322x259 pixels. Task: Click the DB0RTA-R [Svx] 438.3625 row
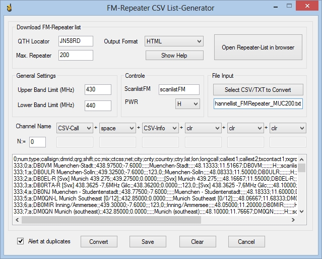pyautogui.click(x=155, y=185)
